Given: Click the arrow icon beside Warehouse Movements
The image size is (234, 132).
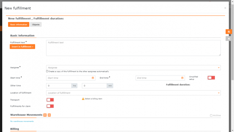Looking at the screenshot, I should click(x=49, y=115).
